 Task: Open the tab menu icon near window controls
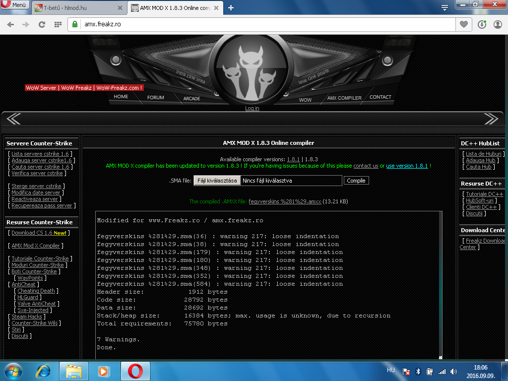click(444, 8)
